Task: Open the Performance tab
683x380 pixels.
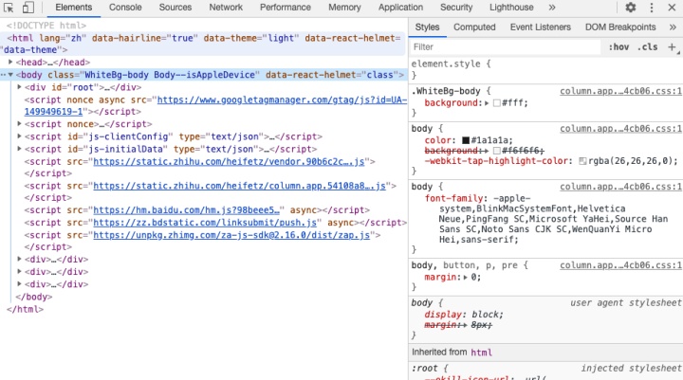Action: pos(286,8)
